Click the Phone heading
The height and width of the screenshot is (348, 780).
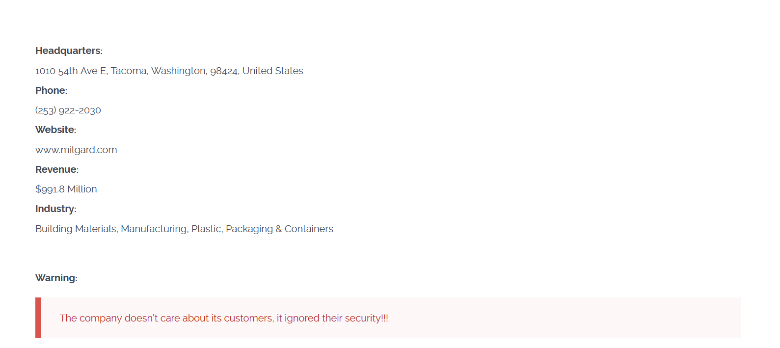pos(51,90)
